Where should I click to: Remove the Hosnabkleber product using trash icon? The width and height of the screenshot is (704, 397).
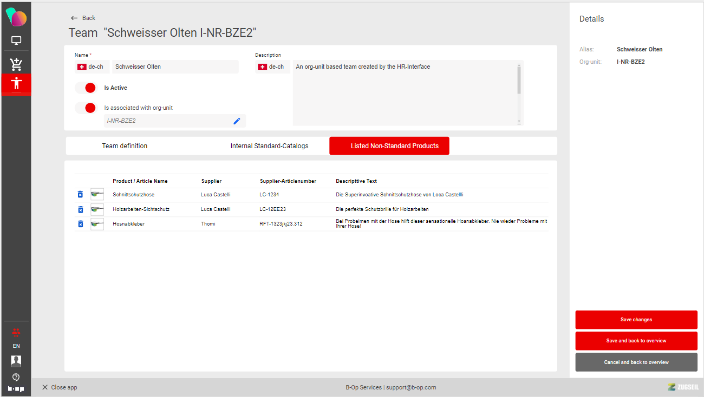point(81,224)
